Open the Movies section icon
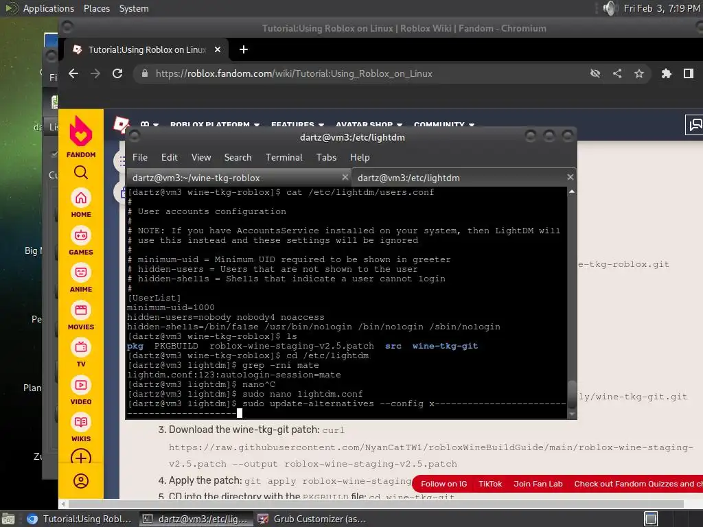703x527 pixels. click(x=81, y=310)
